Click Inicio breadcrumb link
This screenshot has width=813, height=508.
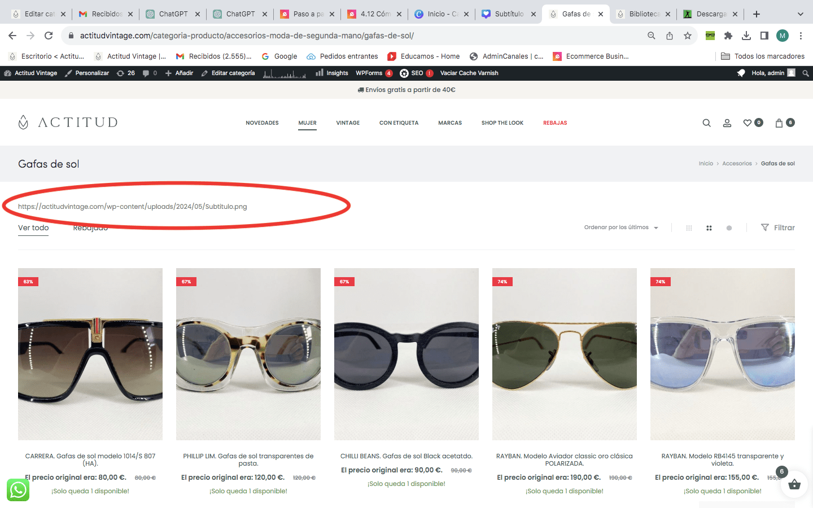click(706, 164)
